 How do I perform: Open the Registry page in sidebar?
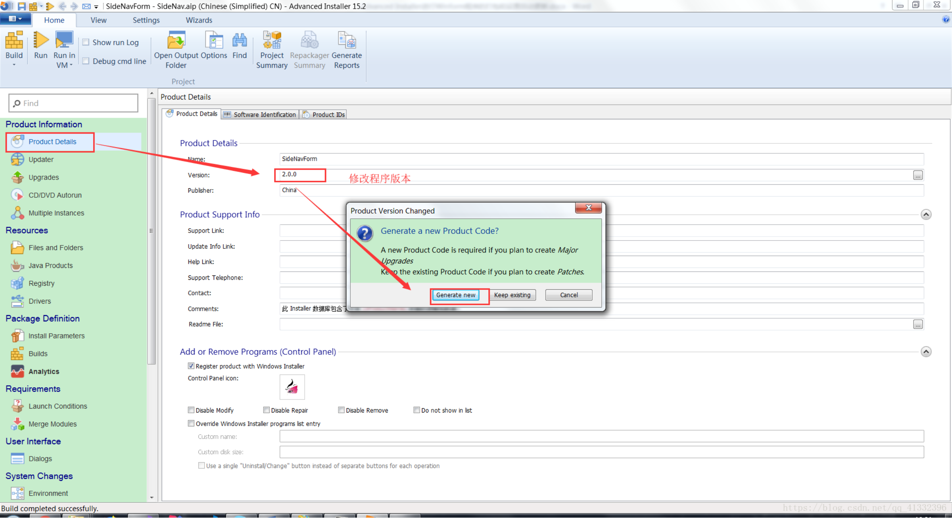[41, 283]
